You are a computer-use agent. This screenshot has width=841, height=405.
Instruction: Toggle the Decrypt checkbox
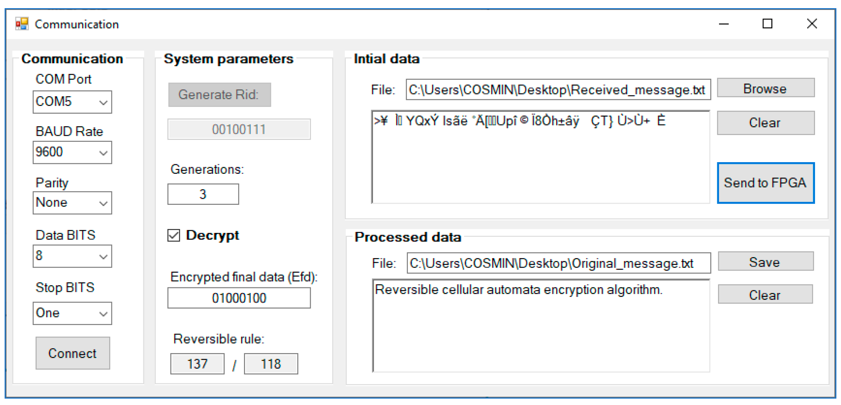point(174,235)
